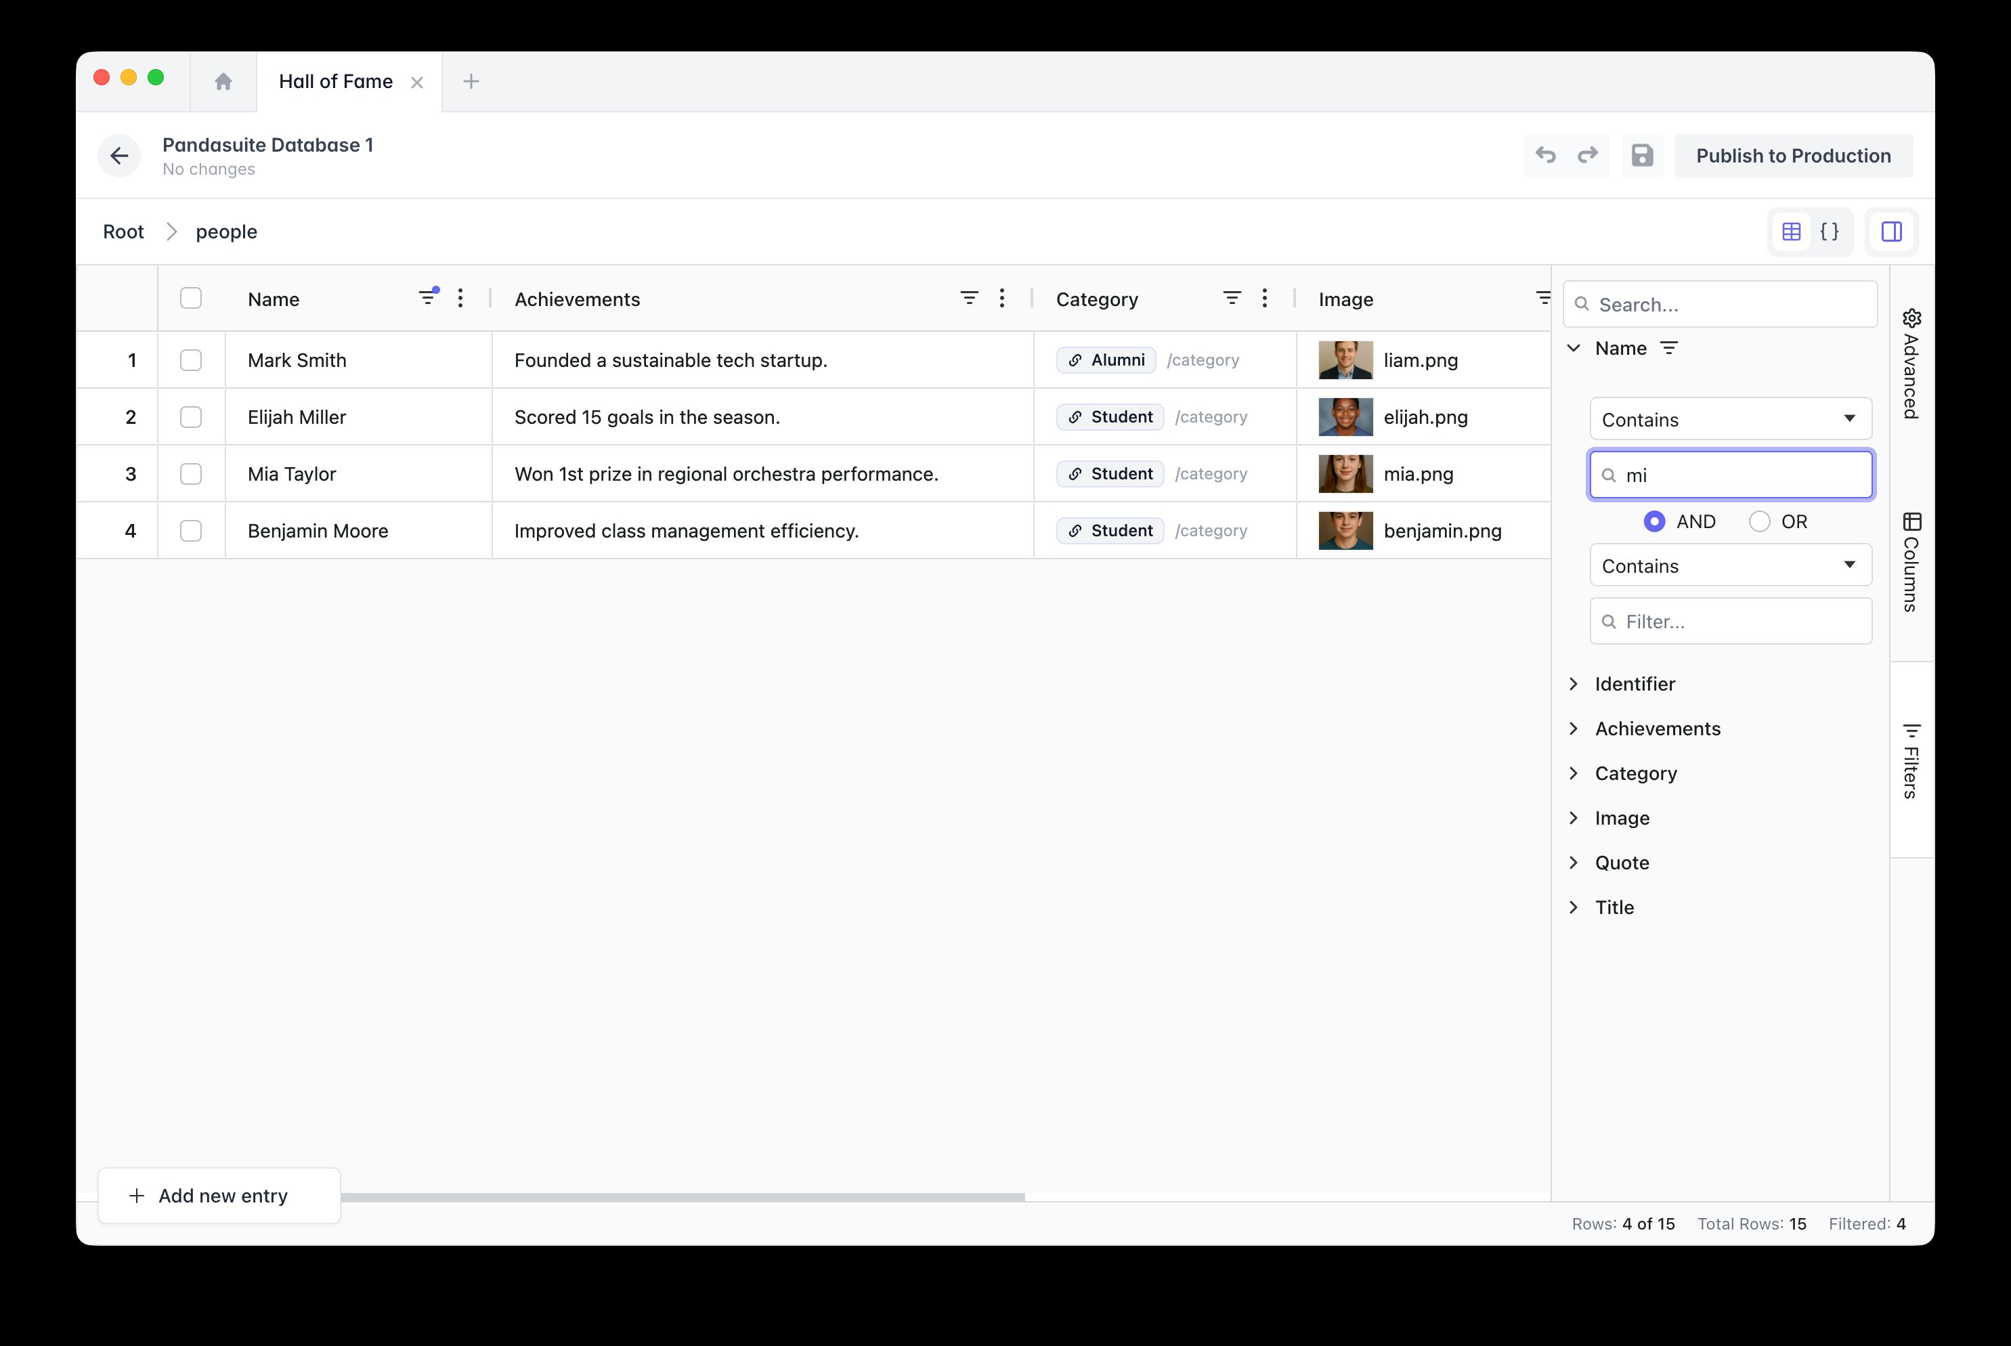Collapse the Name filter section

tap(1574, 347)
